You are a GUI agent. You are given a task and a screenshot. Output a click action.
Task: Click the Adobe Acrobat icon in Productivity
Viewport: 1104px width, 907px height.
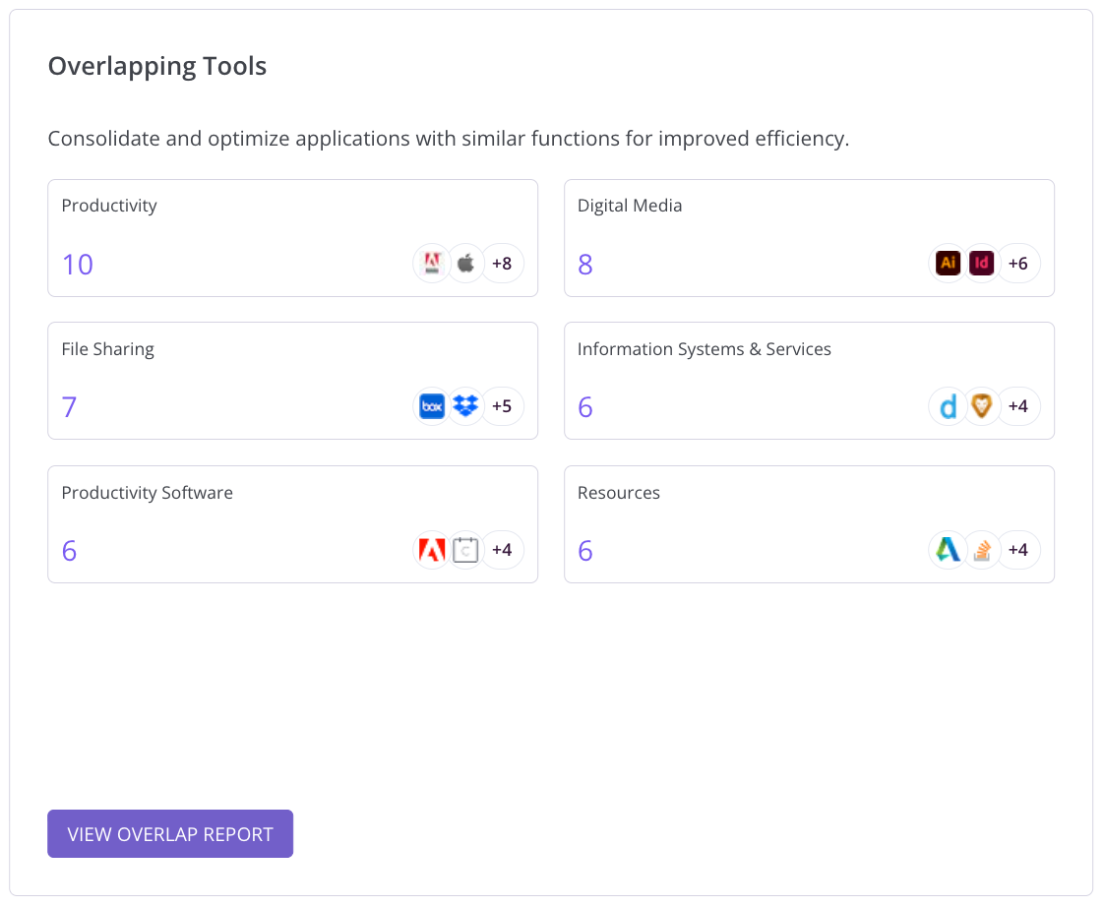click(x=431, y=264)
